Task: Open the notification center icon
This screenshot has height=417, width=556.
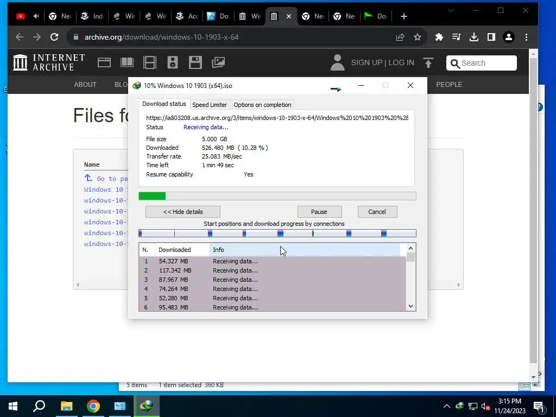Action: pos(539,407)
